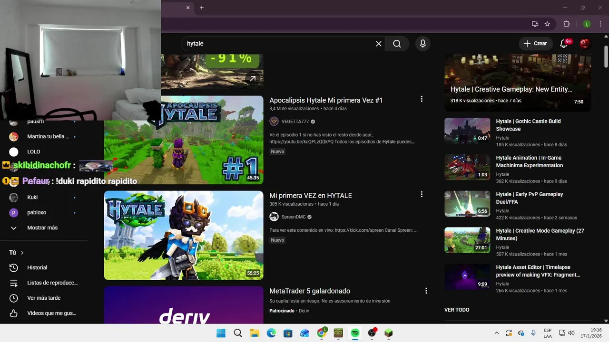The height and width of the screenshot is (342, 609).
Task: Show hidden system tray icons
Action: tap(497, 333)
